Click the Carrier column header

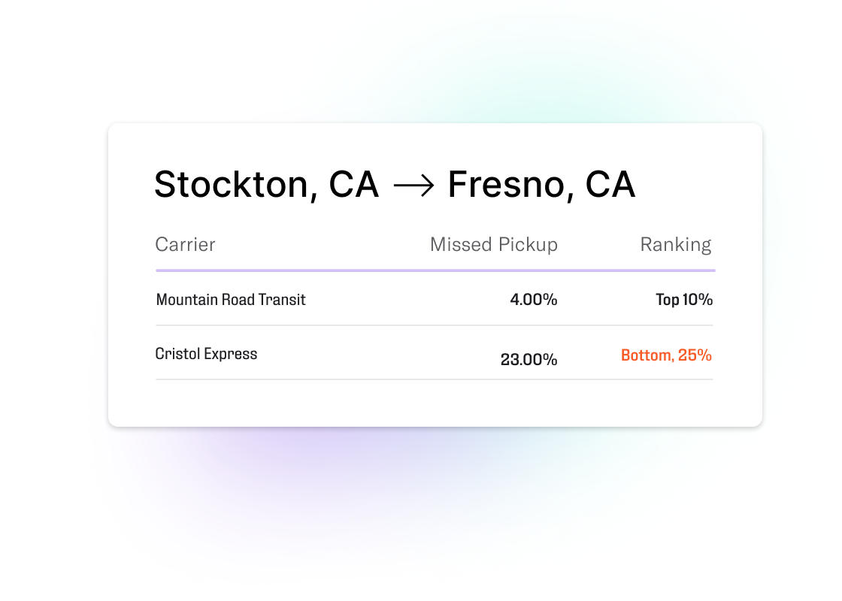185,245
